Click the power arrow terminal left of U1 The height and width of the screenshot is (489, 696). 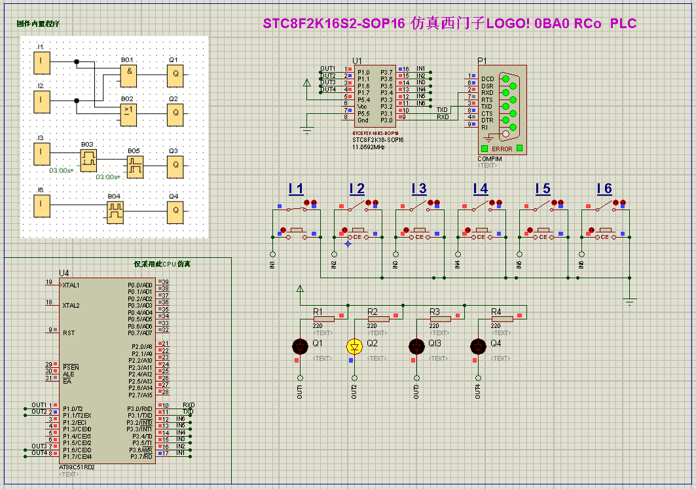pos(306,83)
